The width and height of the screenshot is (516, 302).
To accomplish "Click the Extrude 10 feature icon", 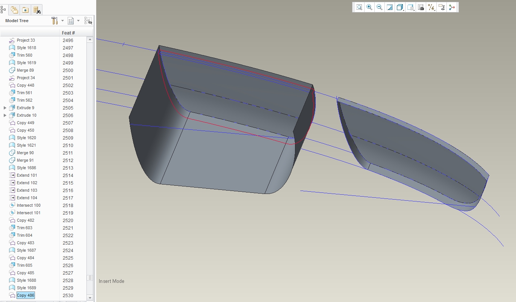I will (x=12, y=115).
